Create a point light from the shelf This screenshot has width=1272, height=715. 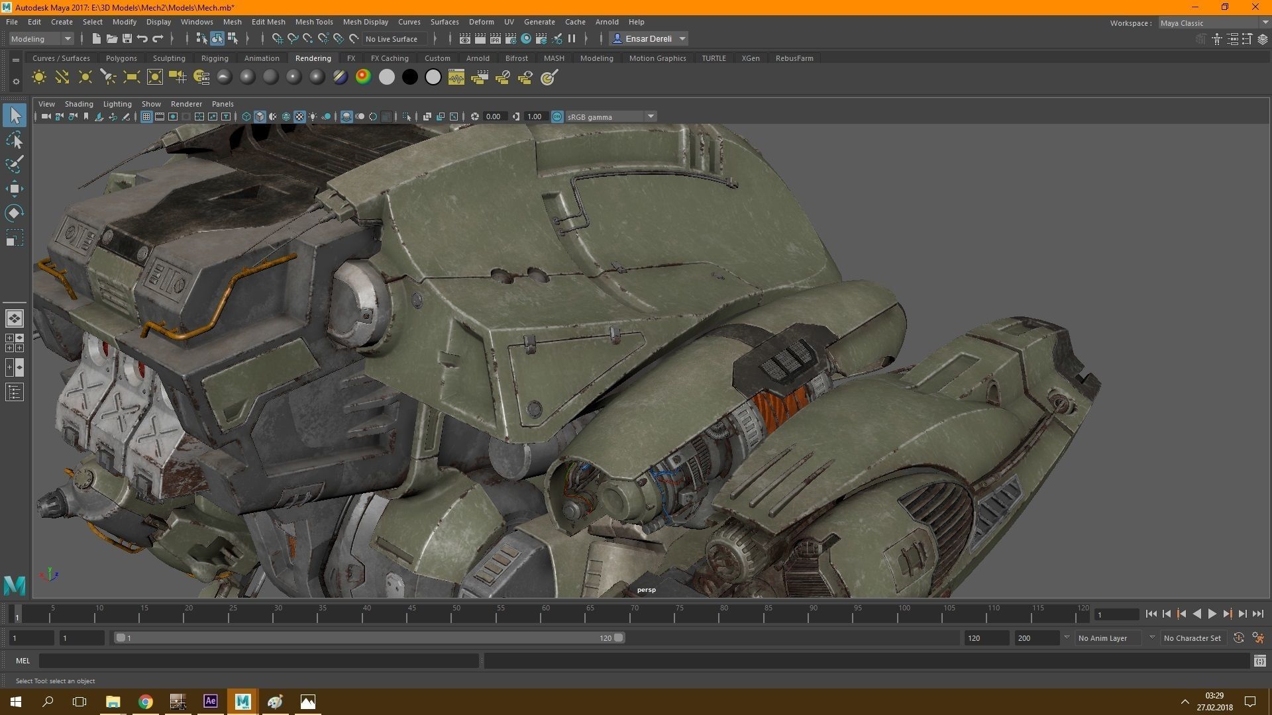[85, 77]
